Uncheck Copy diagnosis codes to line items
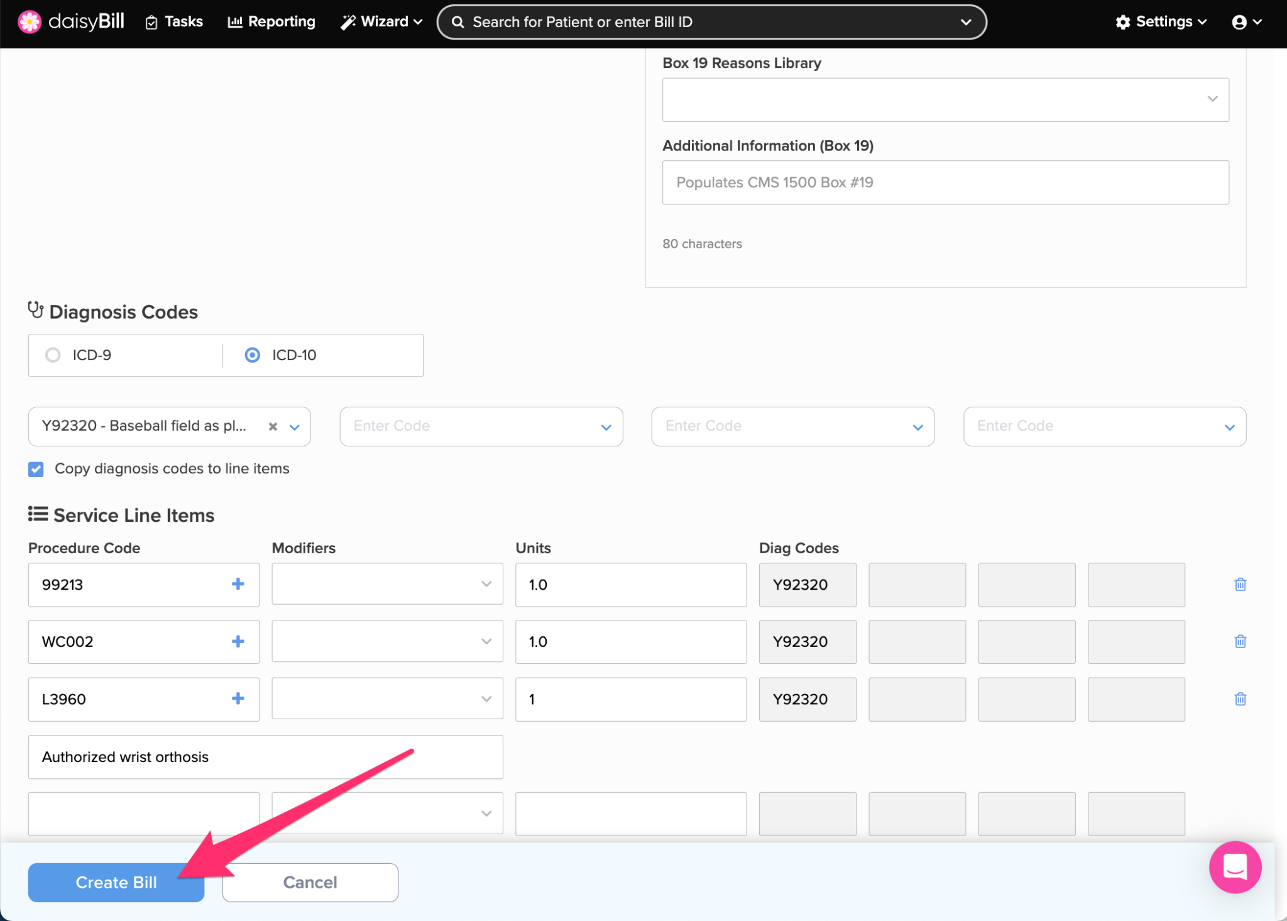Viewport: 1287px width, 921px height. 36,469
